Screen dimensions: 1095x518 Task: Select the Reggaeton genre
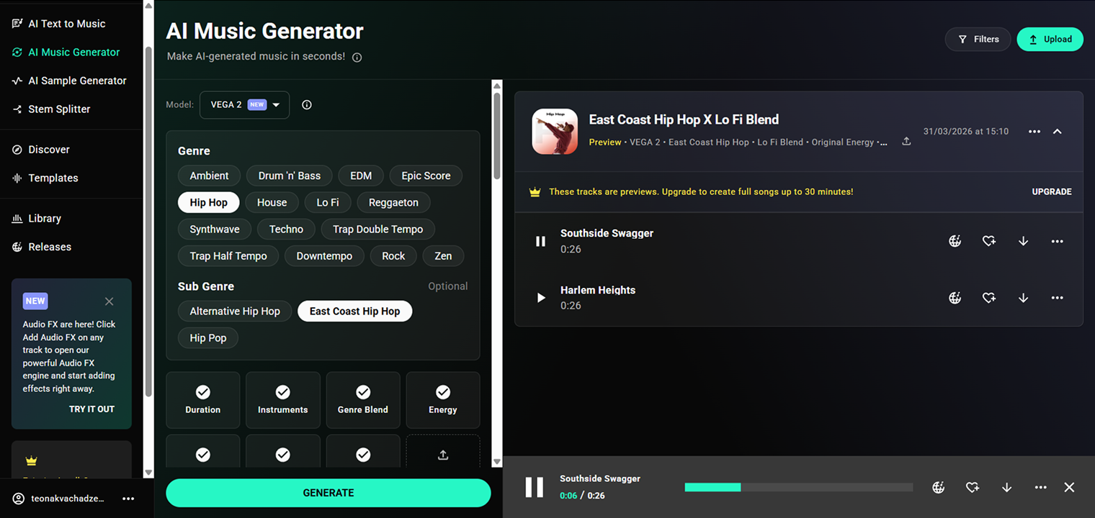coord(393,202)
